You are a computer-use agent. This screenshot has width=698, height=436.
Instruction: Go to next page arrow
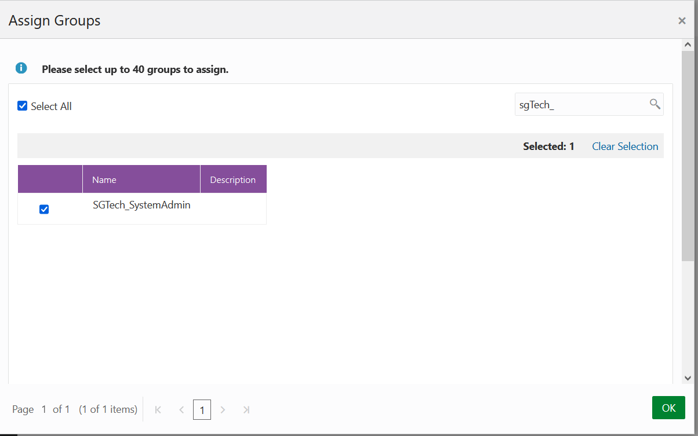pyautogui.click(x=223, y=409)
